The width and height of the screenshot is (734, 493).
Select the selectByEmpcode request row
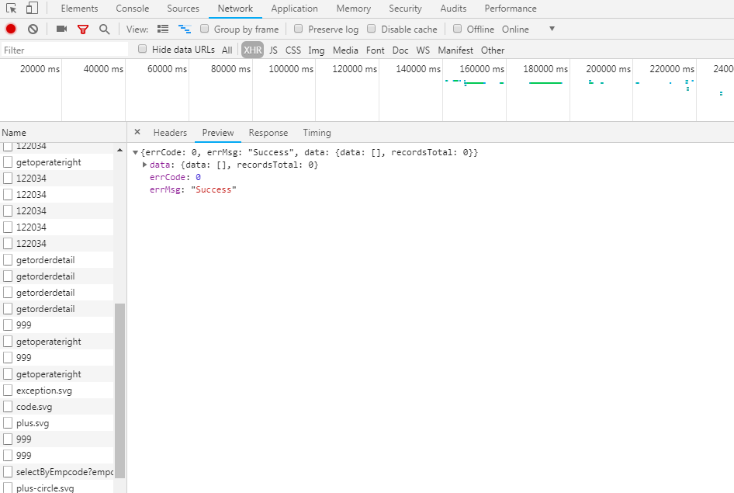pos(57,472)
